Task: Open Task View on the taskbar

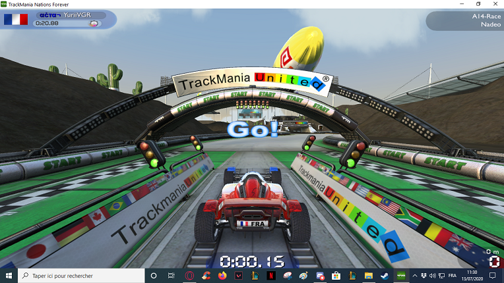Action: tap(171, 276)
